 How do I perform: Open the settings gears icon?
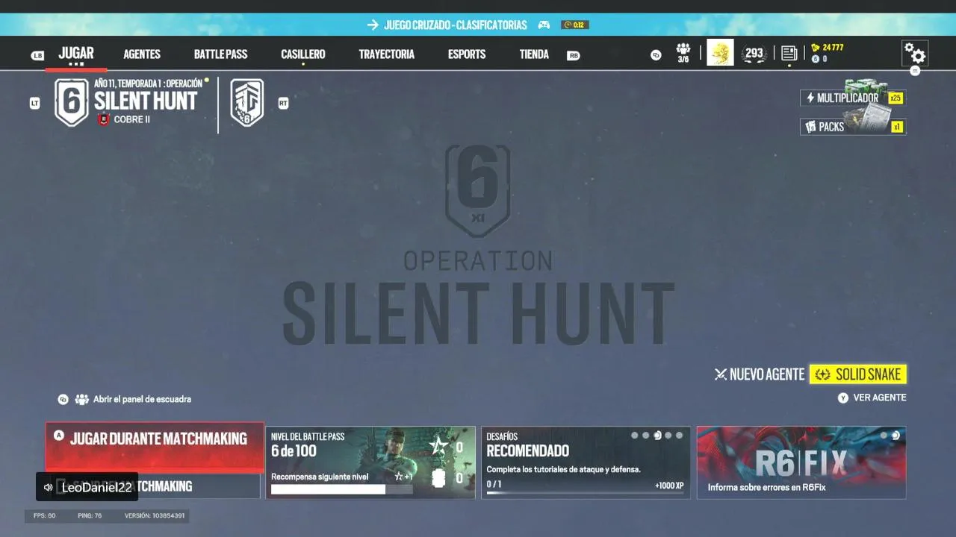[x=915, y=53]
